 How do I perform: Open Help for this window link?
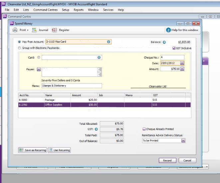tap(185, 30)
